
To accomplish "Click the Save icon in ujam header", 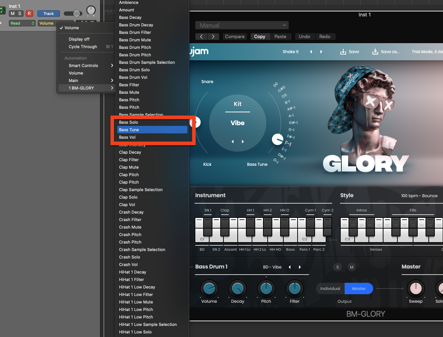I will coord(343,52).
